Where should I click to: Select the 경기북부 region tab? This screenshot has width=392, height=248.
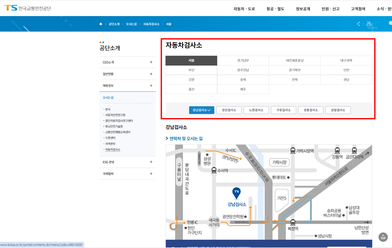(x=295, y=70)
